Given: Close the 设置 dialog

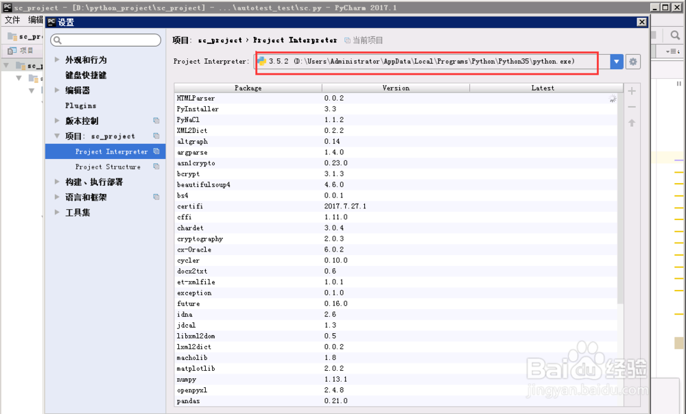Looking at the screenshot, I should point(641,22).
